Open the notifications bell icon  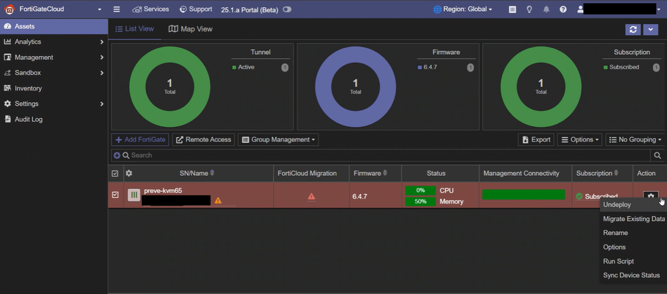pyautogui.click(x=546, y=9)
